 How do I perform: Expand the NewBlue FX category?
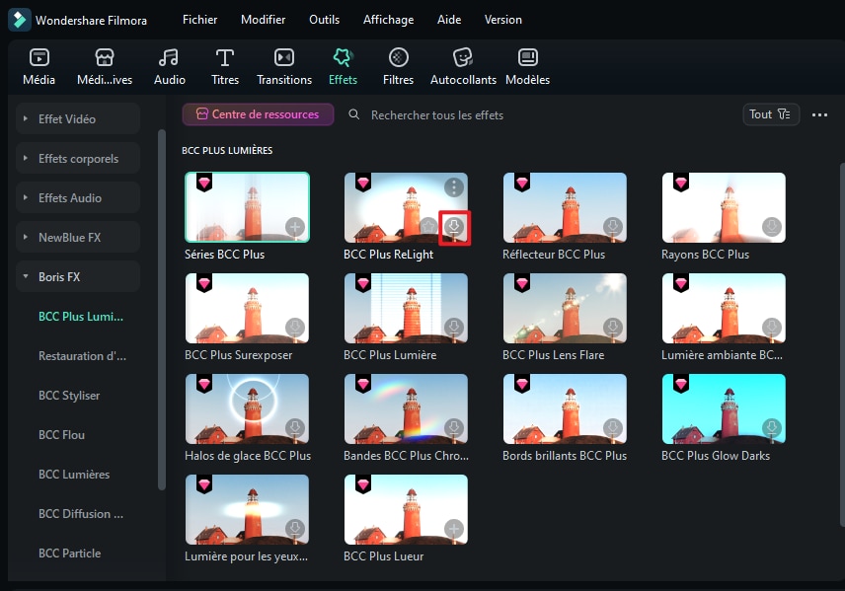[x=78, y=237]
